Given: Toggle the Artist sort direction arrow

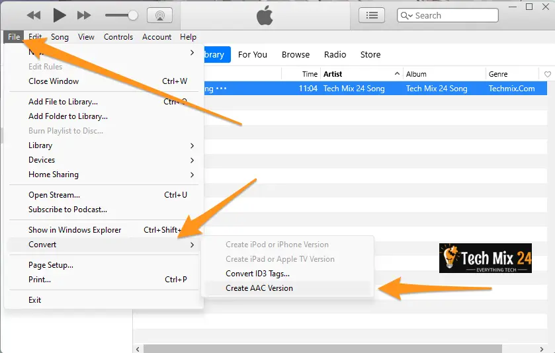Looking at the screenshot, I should 397,73.
